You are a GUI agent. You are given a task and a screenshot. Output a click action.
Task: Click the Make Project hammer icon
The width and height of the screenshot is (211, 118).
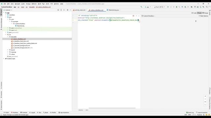pyautogui.click(x=141, y=7)
